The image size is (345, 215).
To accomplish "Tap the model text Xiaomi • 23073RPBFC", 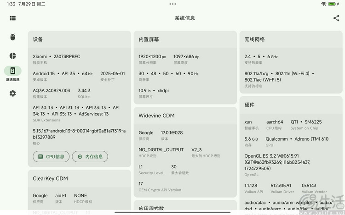I will click(56, 56).
